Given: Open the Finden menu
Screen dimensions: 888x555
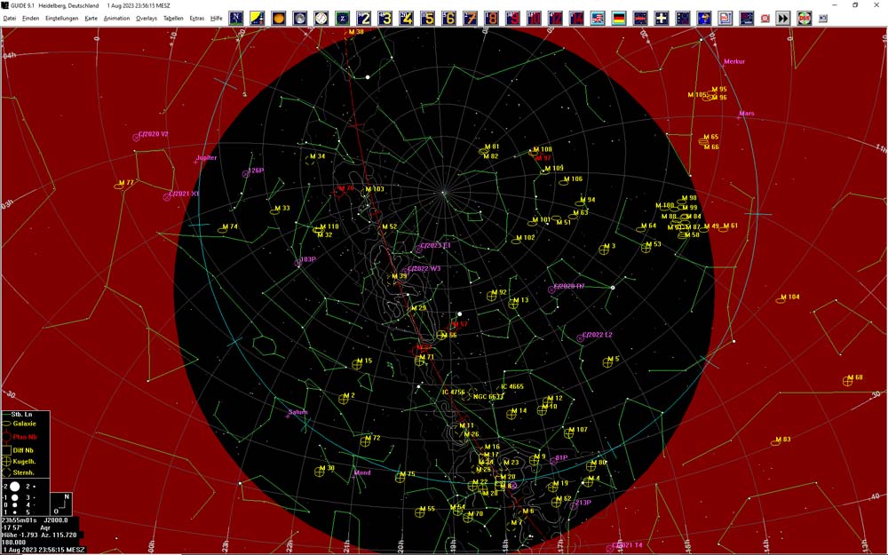Looking at the screenshot, I should tap(30, 18).
